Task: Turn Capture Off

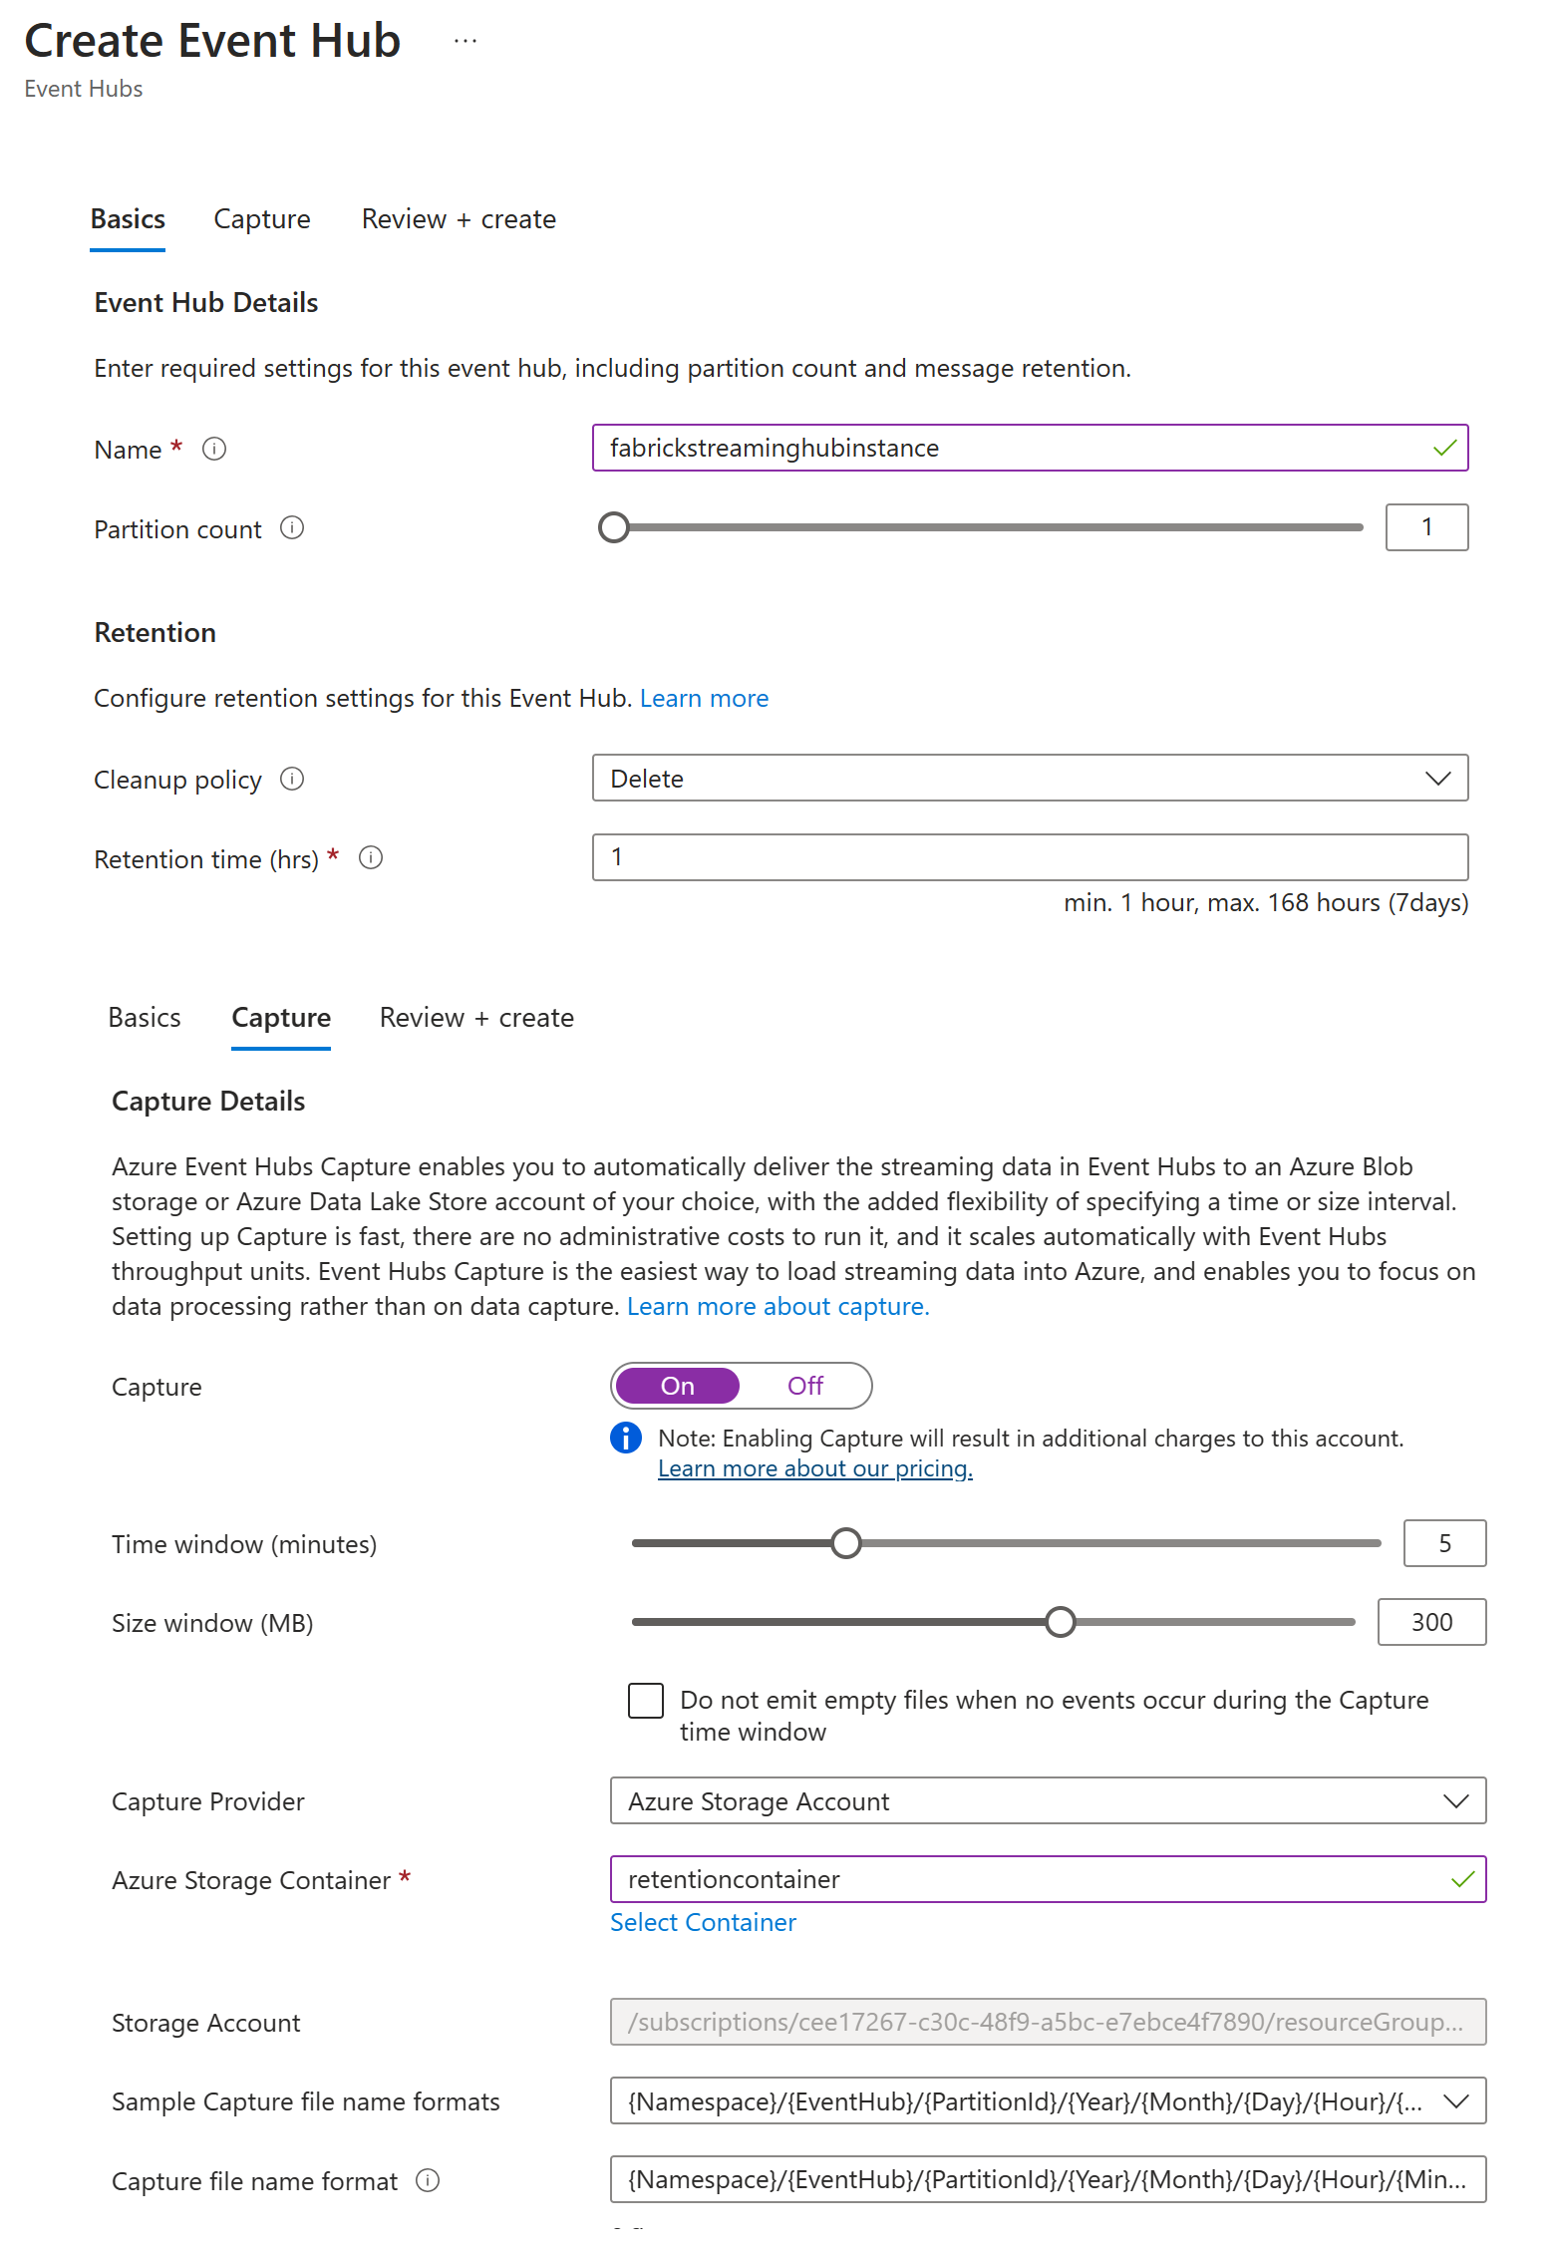Action: click(804, 1386)
